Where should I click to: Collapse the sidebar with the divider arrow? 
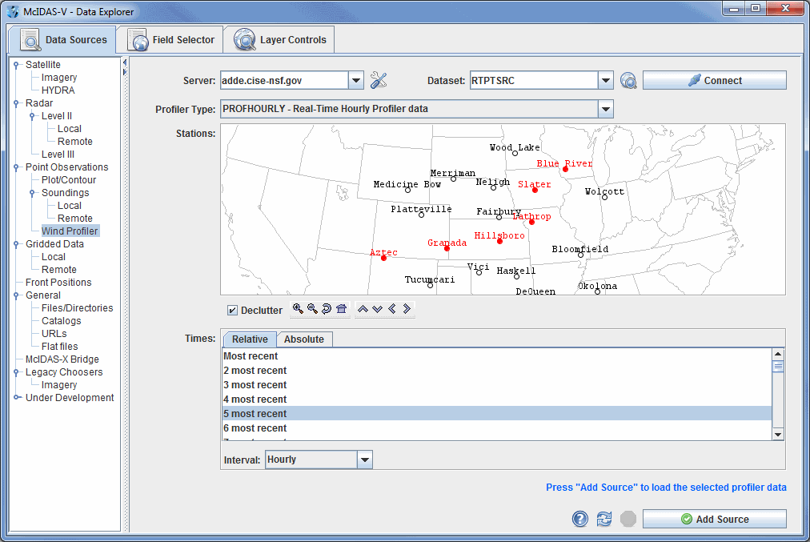pyautogui.click(x=125, y=62)
